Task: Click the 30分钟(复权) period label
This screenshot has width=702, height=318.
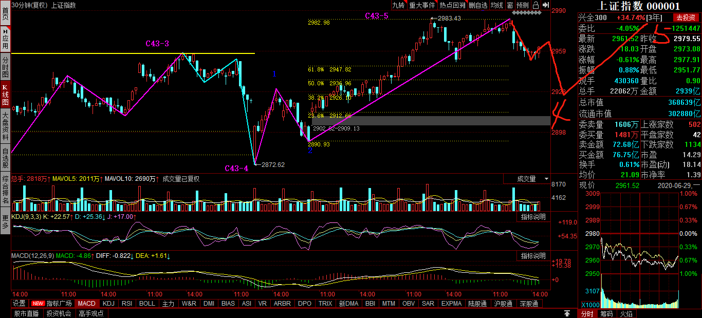Action: point(29,5)
